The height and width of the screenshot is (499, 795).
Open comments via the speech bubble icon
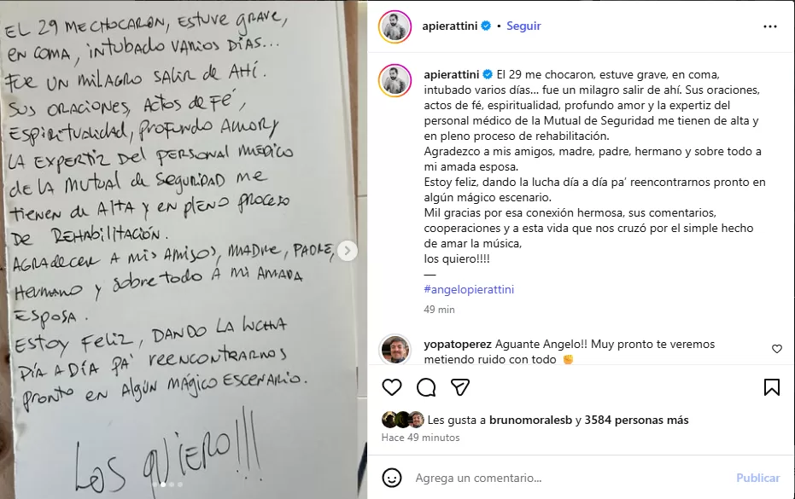(x=426, y=387)
